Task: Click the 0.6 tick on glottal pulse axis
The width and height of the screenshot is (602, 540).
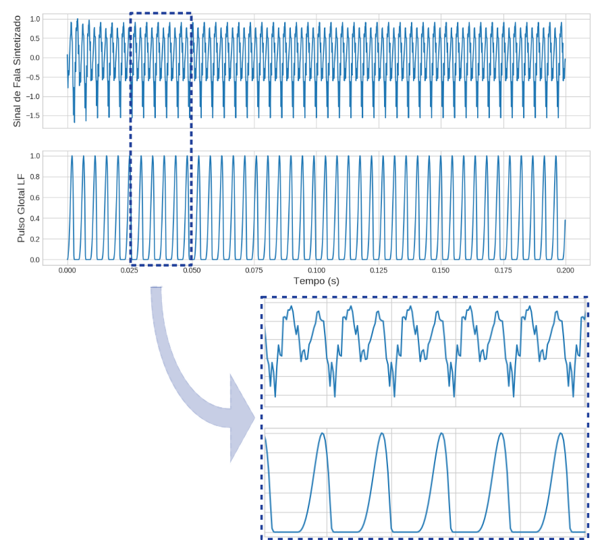Action: (x=34, y=198)
